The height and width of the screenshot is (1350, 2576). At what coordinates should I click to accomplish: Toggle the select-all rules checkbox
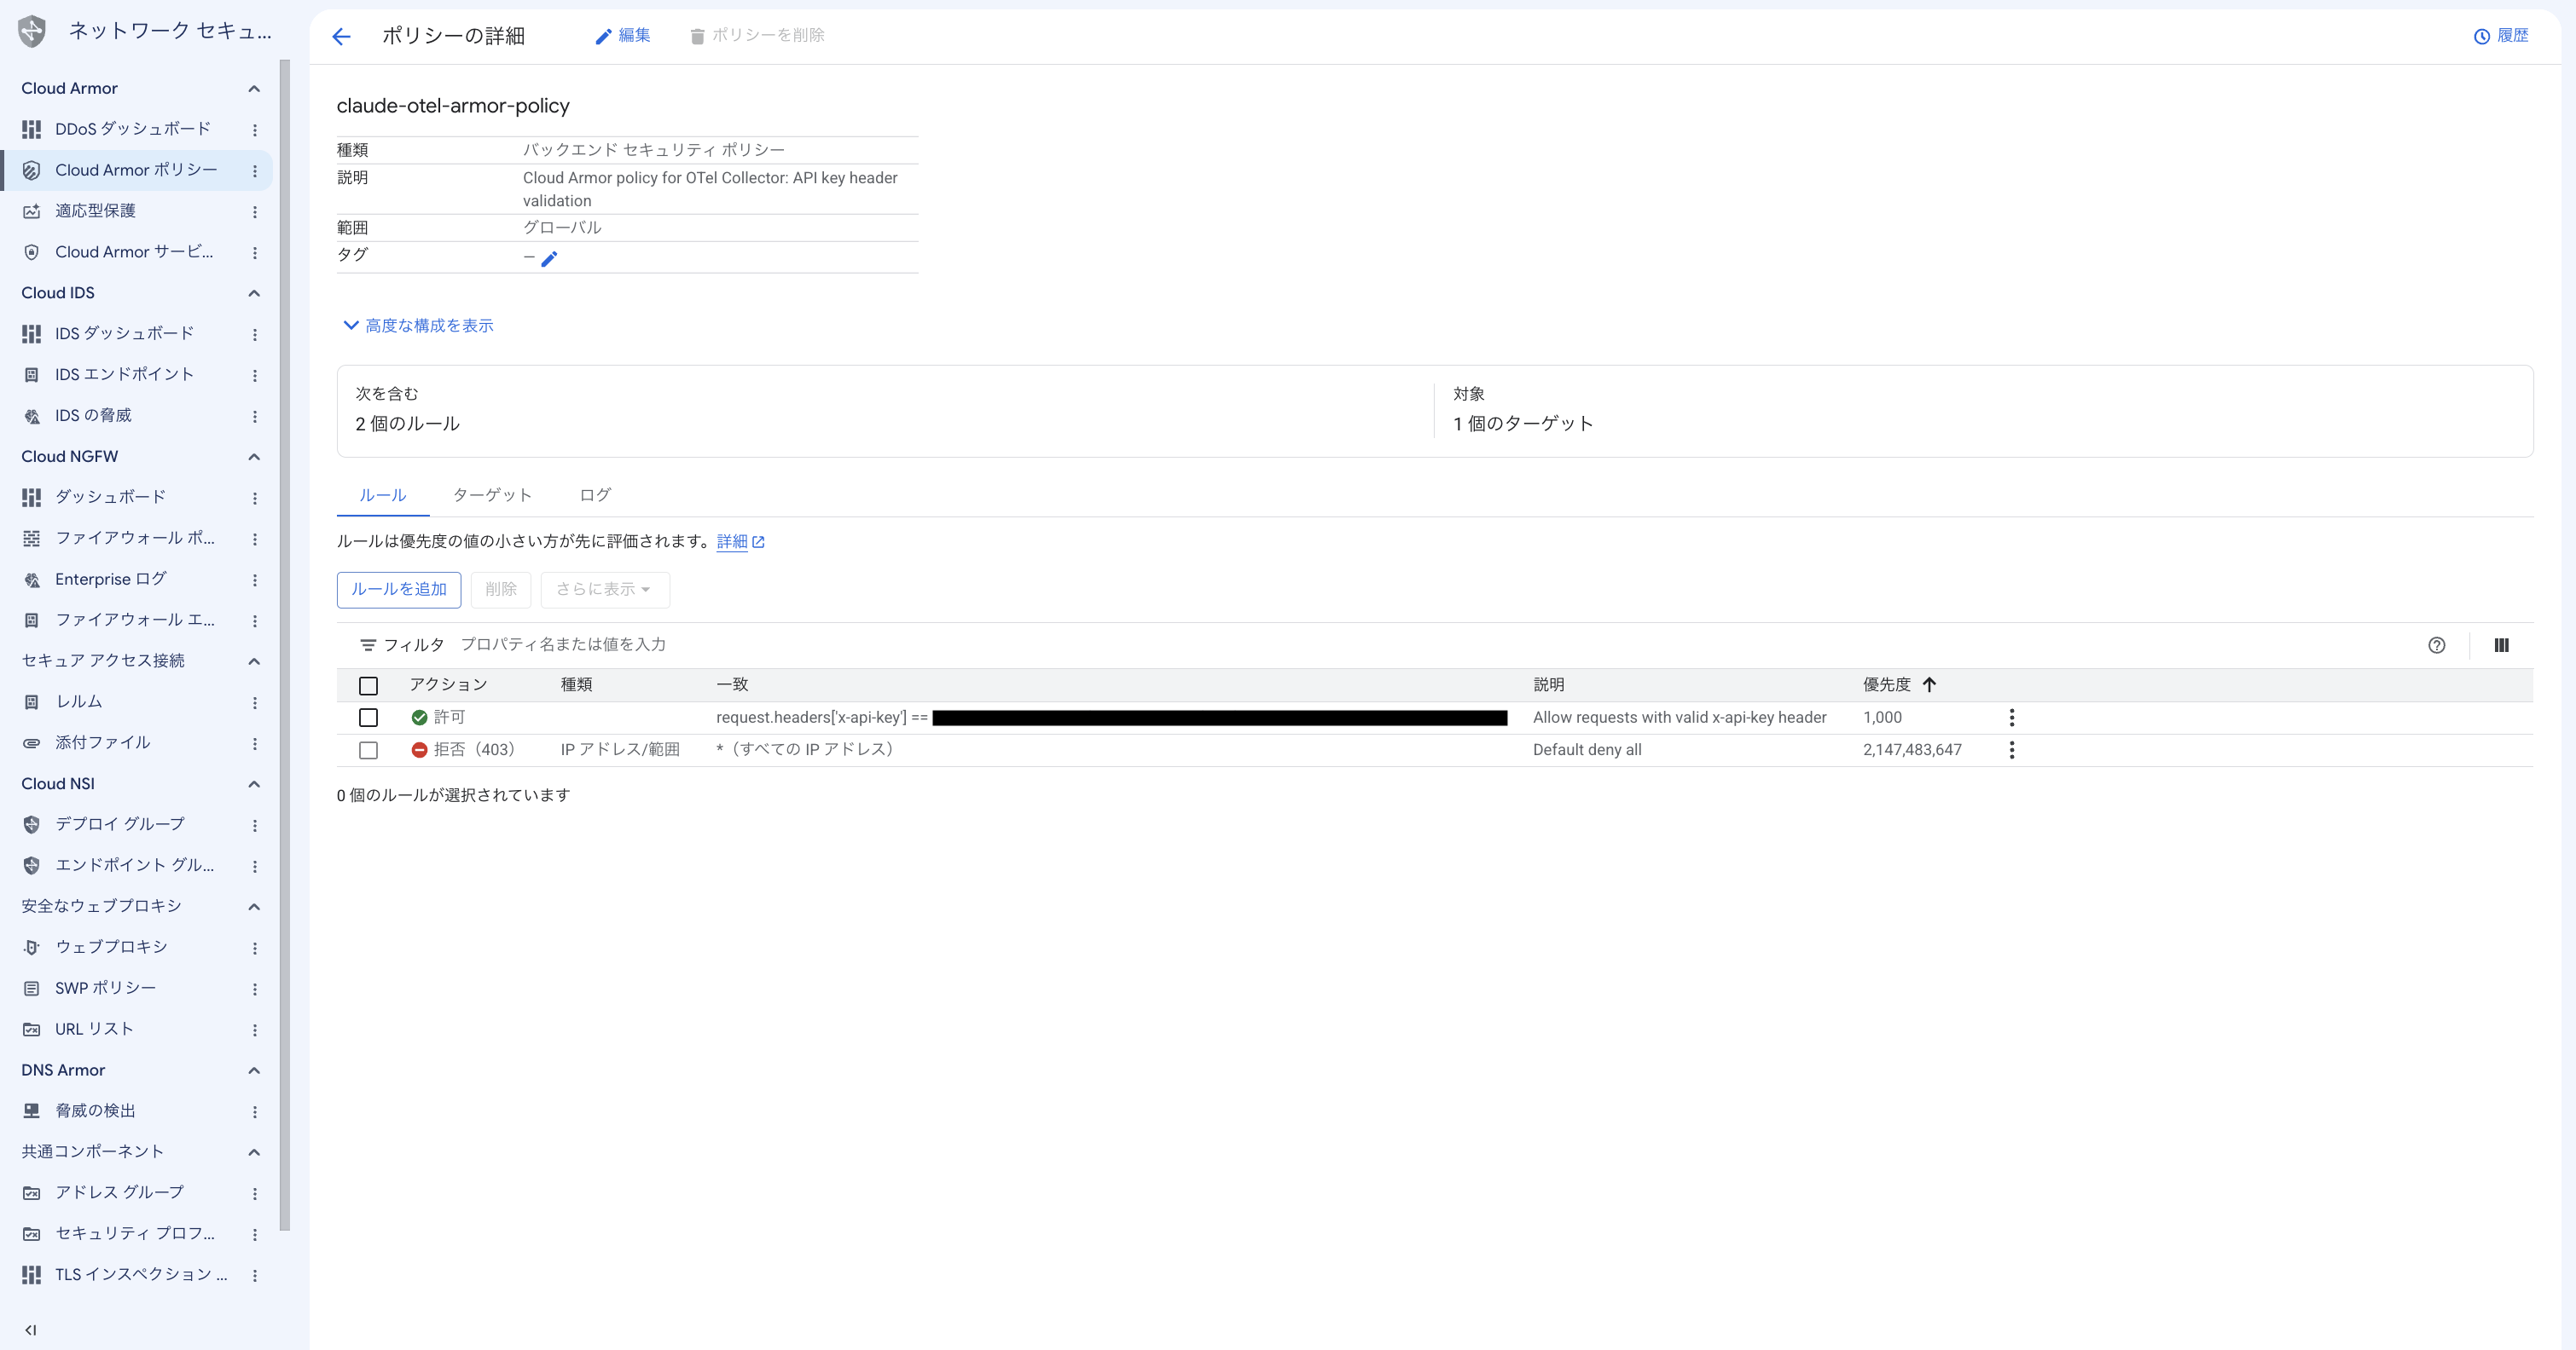click(x=368, y=685)
